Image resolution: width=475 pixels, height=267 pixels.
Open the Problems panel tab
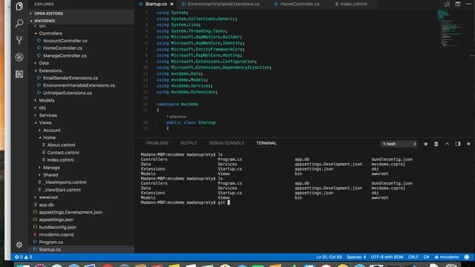[157, 143]
